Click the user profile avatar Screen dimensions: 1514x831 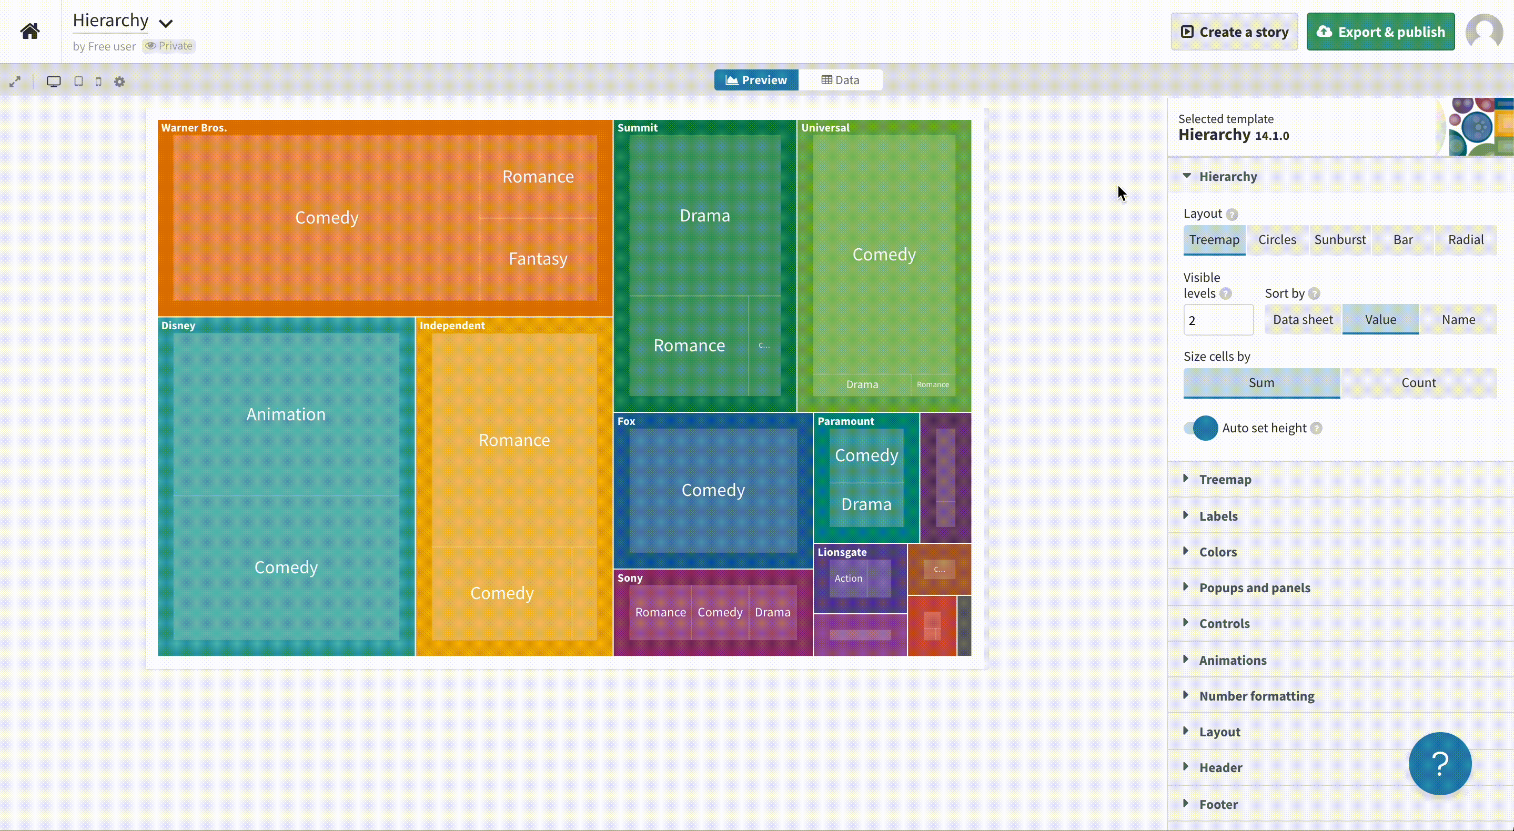coord(1484,31)
